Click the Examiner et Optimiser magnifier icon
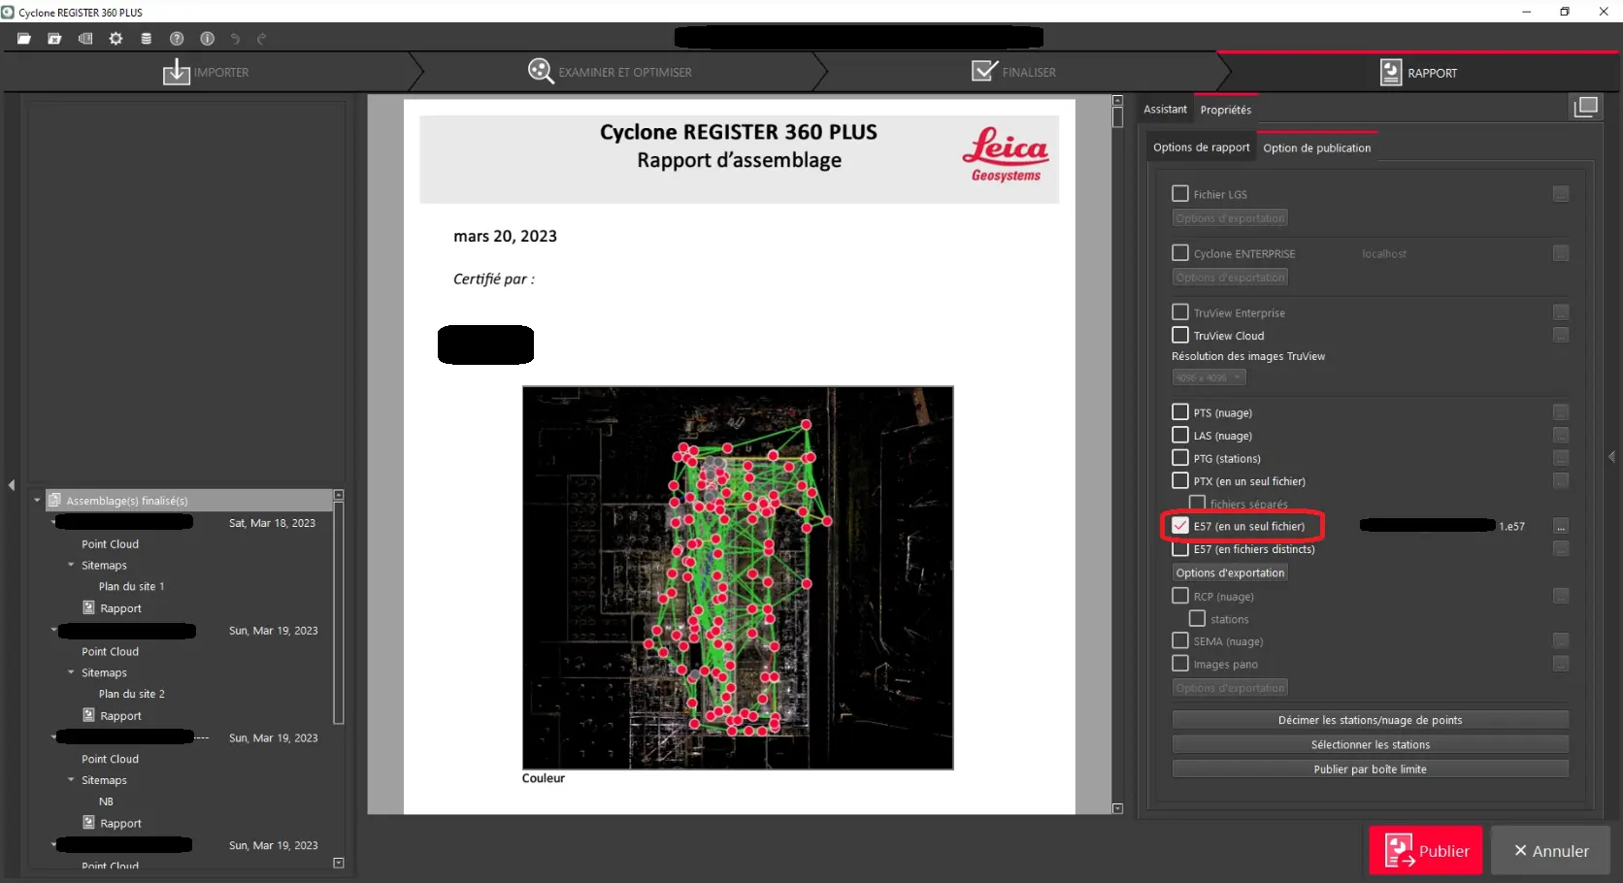 pos(541,71)
